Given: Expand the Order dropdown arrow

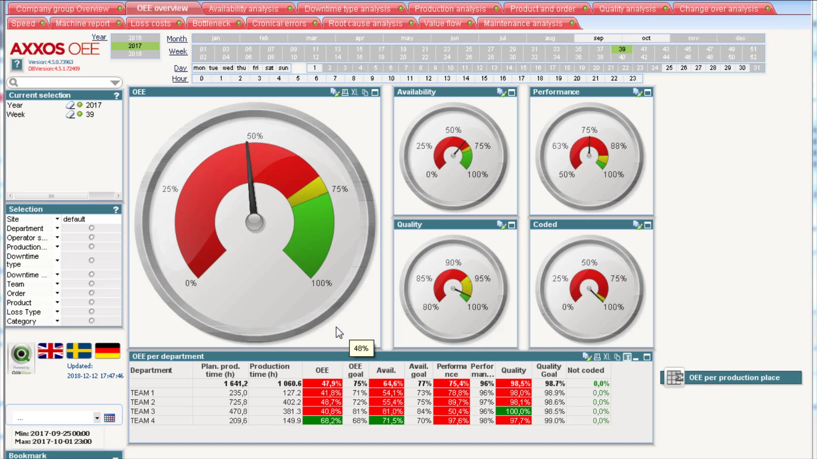Looking at the screenshot, I should pyautogui.click(x=57, y=293).
